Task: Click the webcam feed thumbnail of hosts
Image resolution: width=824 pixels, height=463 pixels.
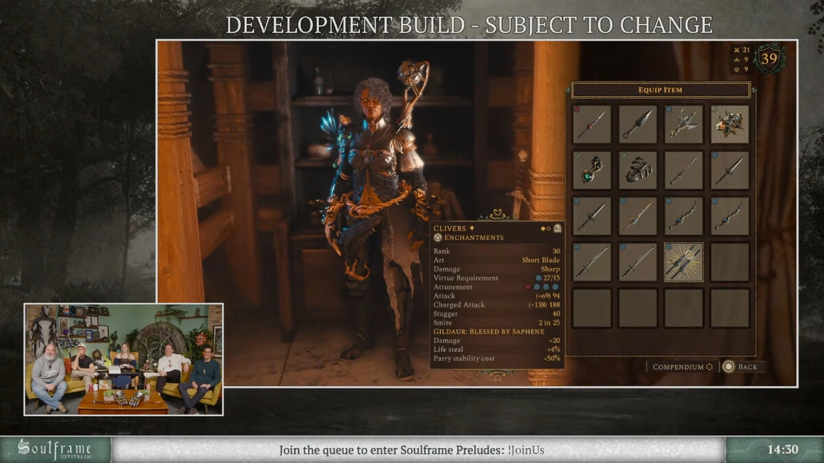Action: [x=124, y=359]
